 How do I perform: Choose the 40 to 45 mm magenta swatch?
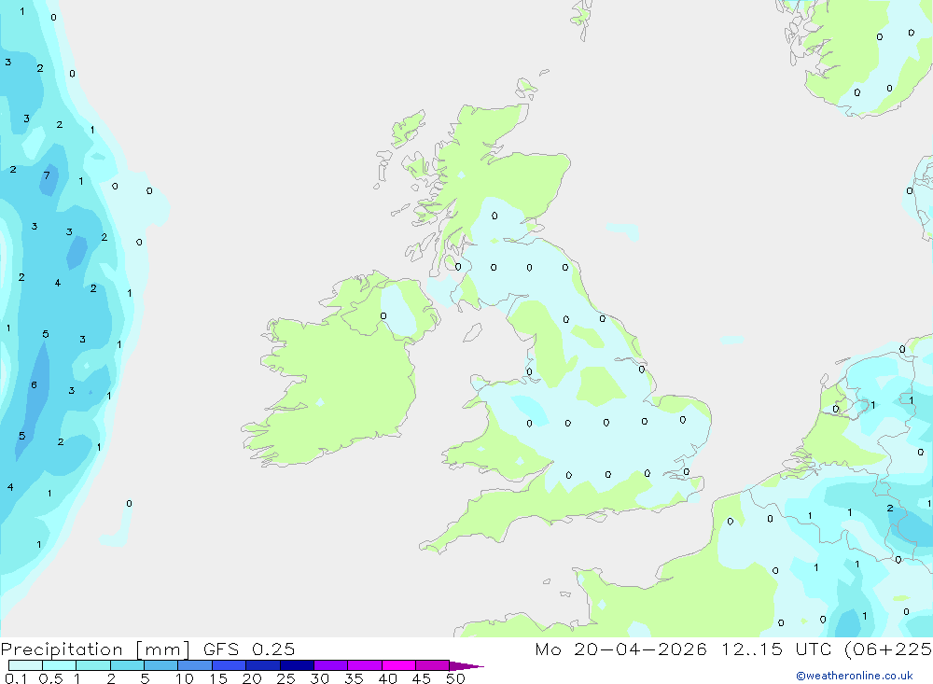click(398, 665)
